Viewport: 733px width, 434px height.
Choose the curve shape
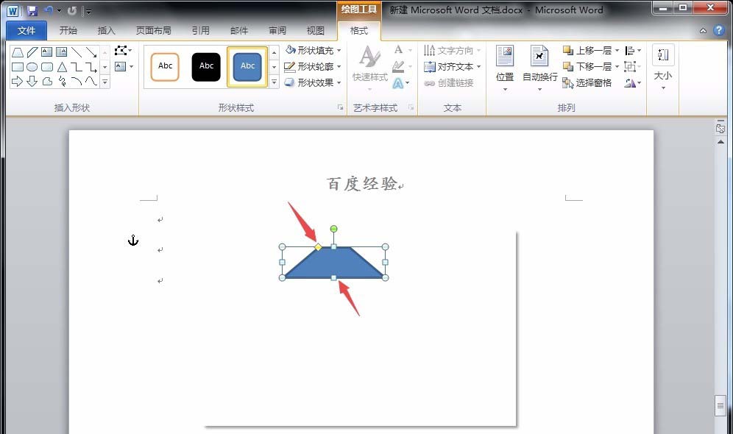pyautogui.click(x=91, y=82)
